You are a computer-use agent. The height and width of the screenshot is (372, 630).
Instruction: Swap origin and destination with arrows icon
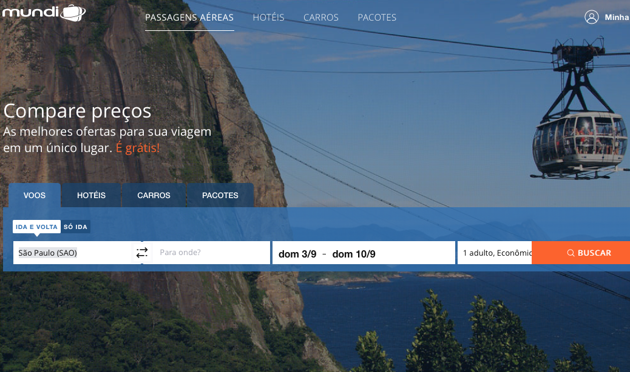[142, 253]
